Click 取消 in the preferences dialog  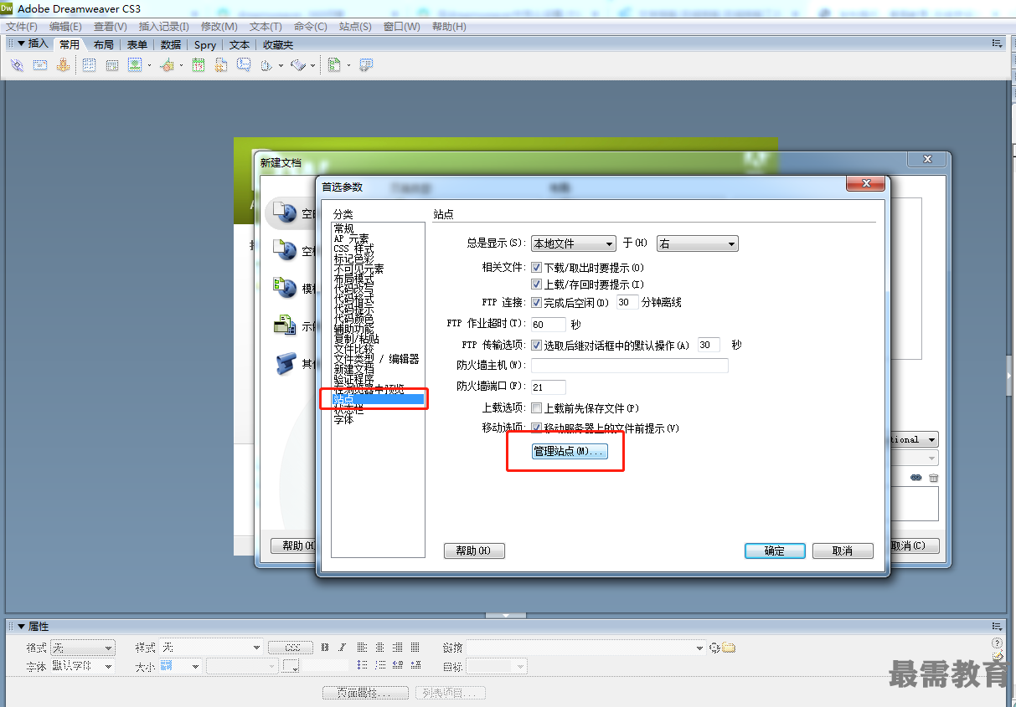[843, 551]
